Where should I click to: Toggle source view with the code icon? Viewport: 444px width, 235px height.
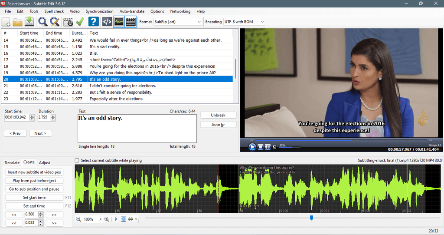pos(107,22)
